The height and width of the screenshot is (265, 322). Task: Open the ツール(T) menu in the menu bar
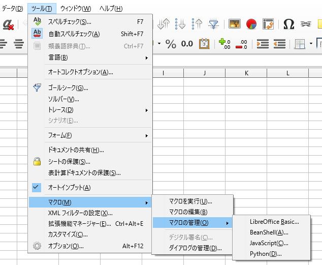(x=42, y=9)
